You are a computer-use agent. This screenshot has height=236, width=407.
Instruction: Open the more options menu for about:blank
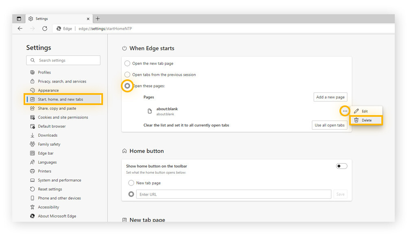(x=345, y=111)
